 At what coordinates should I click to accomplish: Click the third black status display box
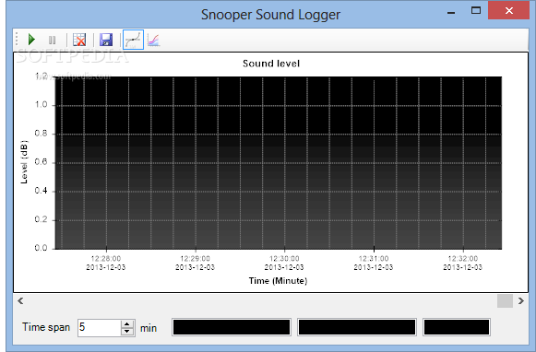pos(457,327)
